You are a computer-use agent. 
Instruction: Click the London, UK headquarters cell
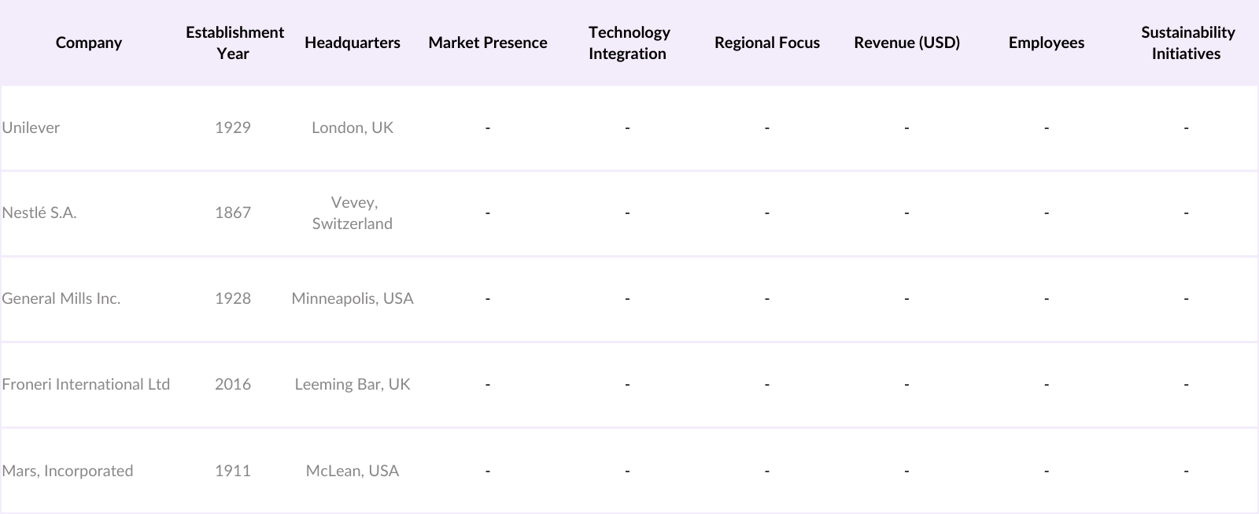(x=352, y=128)
